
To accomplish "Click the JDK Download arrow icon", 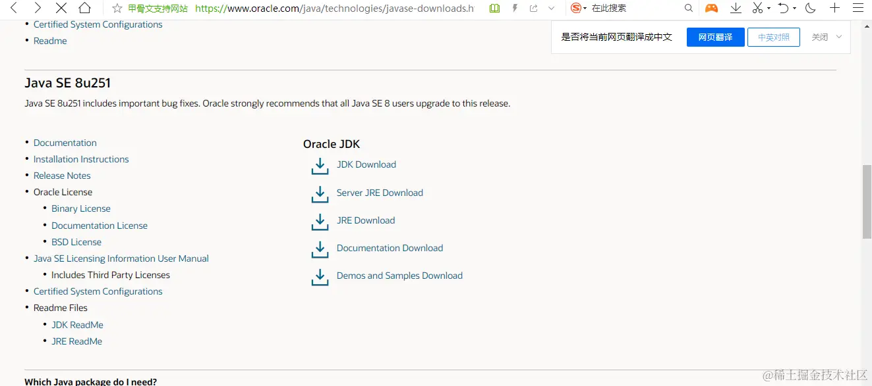I will [x=320, y=166].
